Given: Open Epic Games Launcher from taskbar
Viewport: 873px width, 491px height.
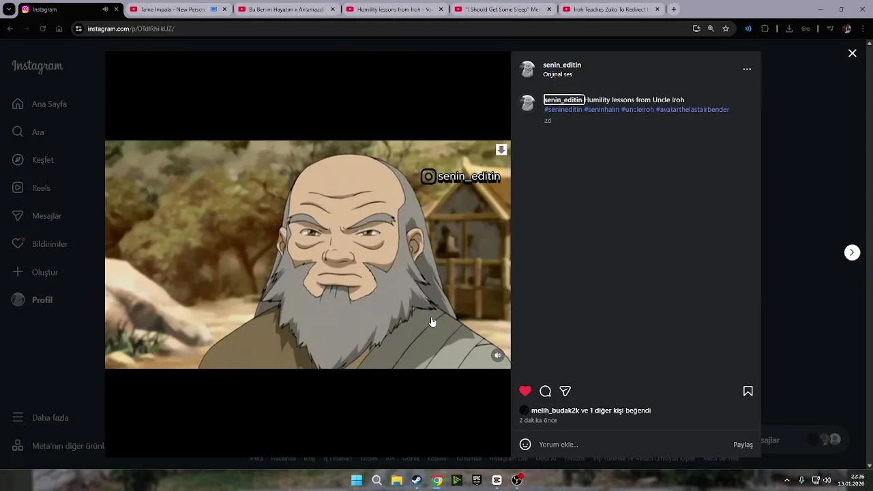Looking at the screenshot, I should click(477, 480).
